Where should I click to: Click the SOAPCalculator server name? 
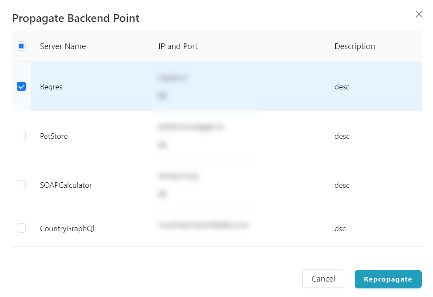pyautogui.click(x=66, y=185)
